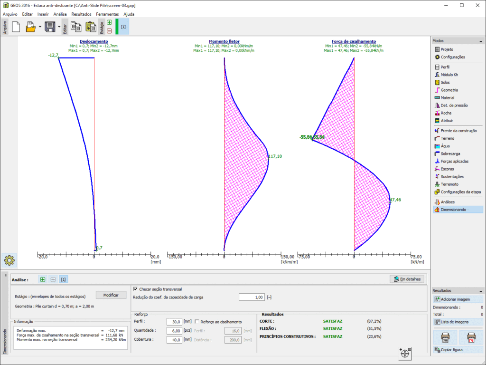
Task: Click the Open file folder icon
Action: 30,27
